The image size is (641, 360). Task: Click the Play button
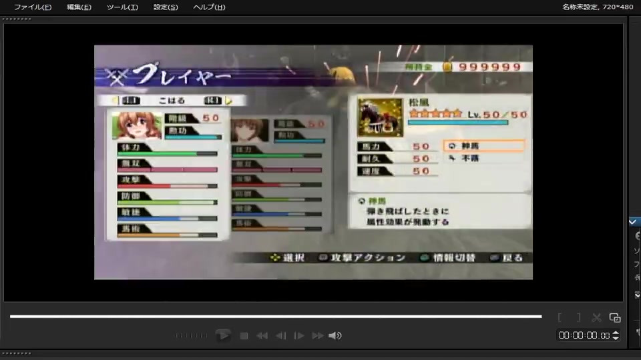(223, 335)
